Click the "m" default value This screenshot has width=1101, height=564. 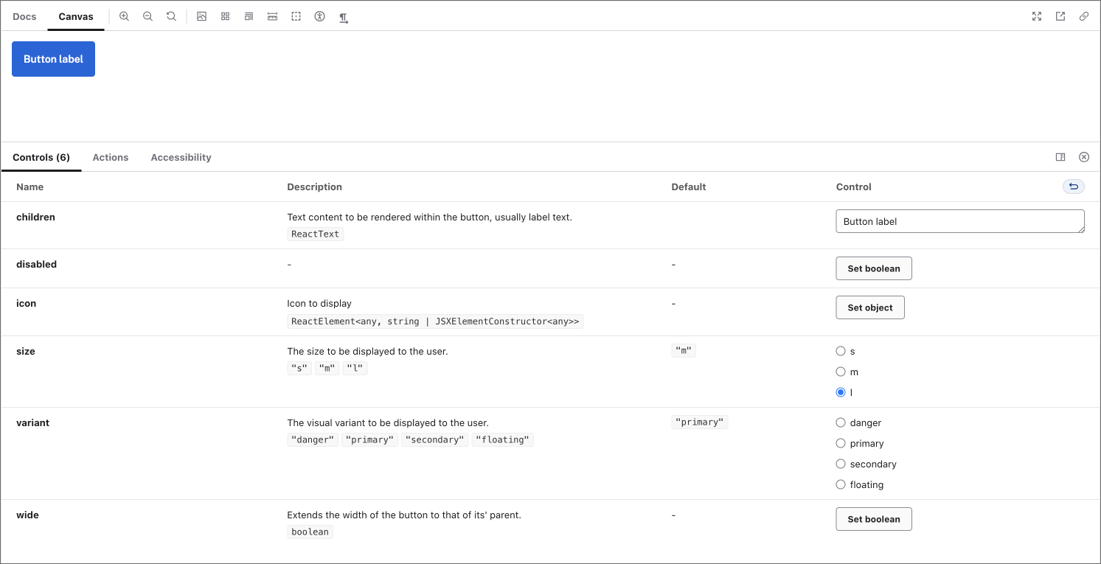pyautogui.click(x=684, y=350)
